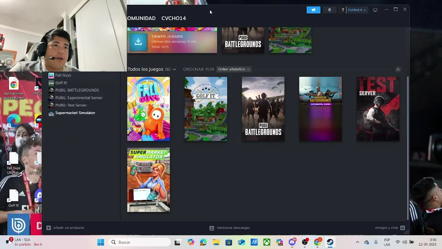Switch to Big Picture mode icon
This screenshot has height=249, width=442.
375,10
